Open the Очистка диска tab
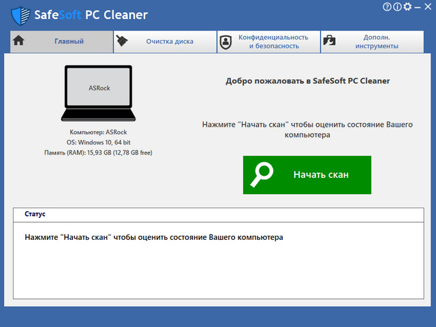 tap(170, 42)
